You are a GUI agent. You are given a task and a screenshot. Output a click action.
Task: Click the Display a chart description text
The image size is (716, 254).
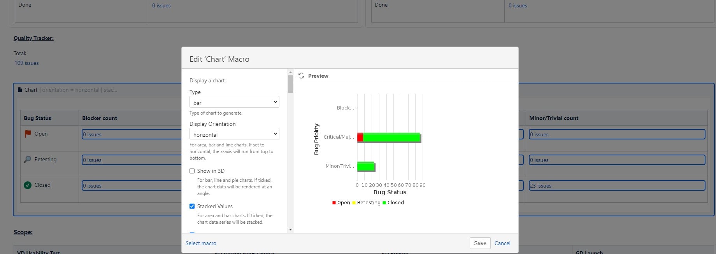[207, 80]
